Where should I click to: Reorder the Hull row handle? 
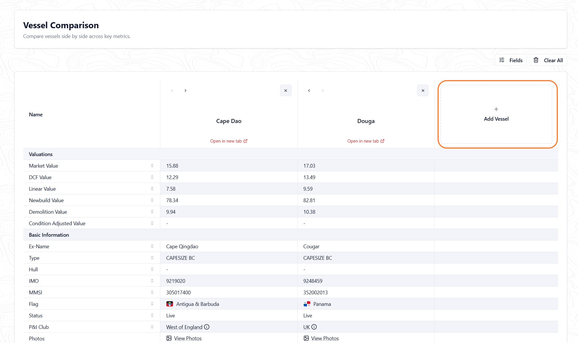152,269
